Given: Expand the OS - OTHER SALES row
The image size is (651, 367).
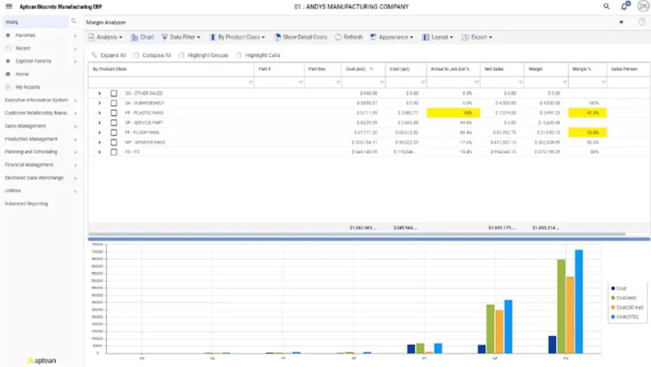Looking at the screenshot, I should [99, 93].
